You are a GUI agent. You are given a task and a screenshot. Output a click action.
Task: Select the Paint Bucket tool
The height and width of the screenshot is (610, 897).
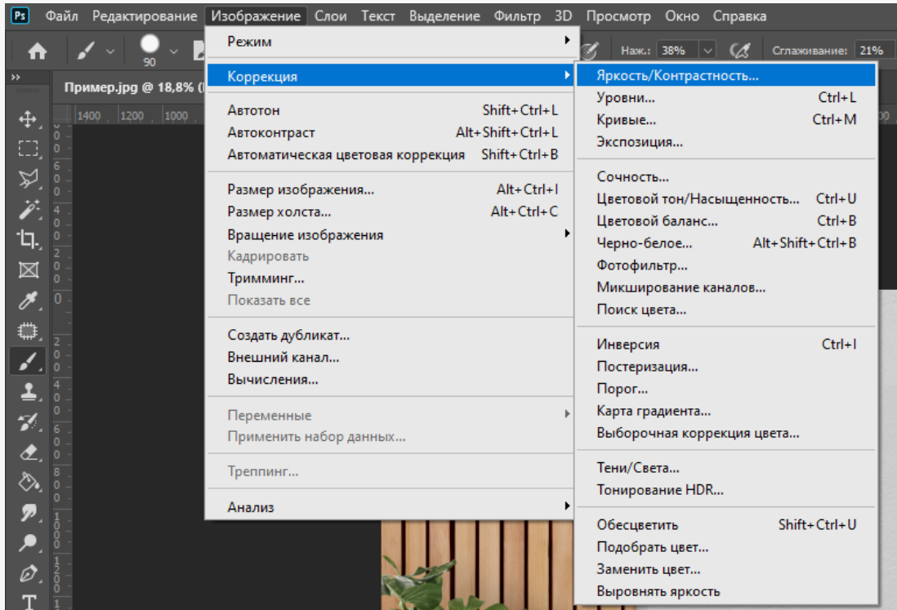(28, 482)
